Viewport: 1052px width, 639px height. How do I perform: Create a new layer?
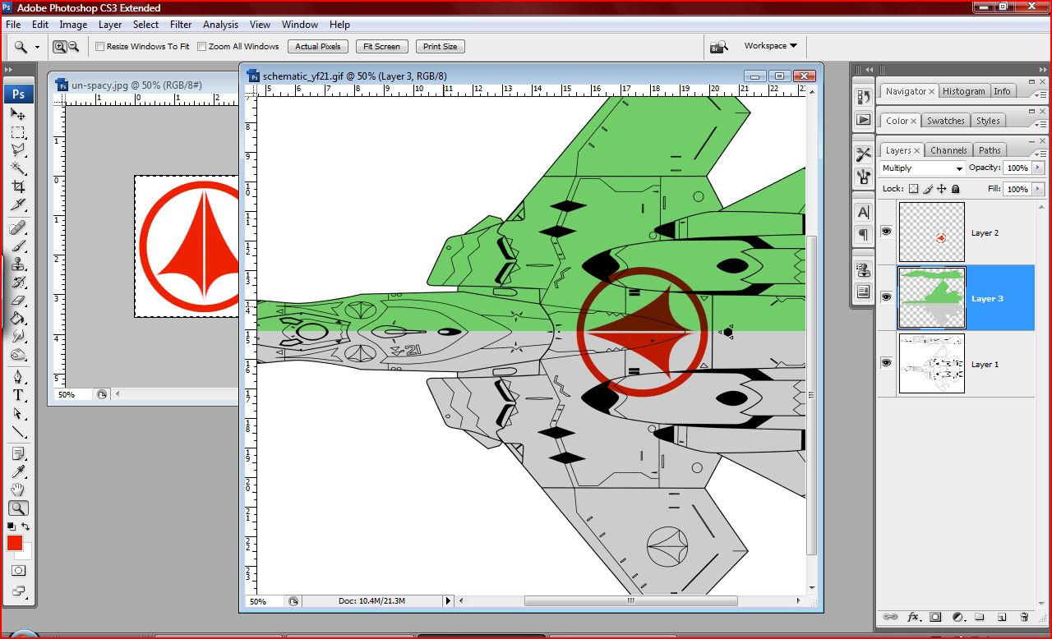pyautogui.click(x=1002, y=617)
